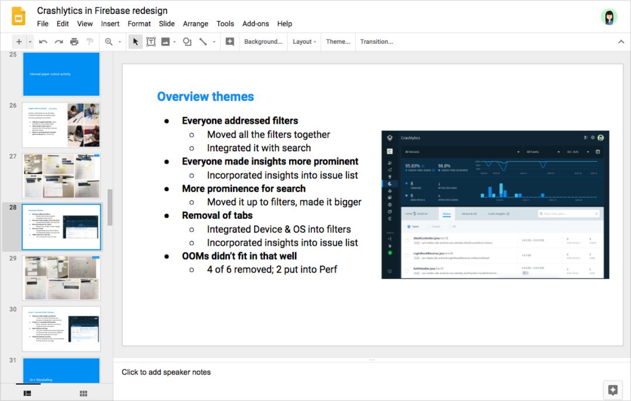Switch to filmstrip view
The width and height of the screenshot is (631, 401).
[27, 393]
